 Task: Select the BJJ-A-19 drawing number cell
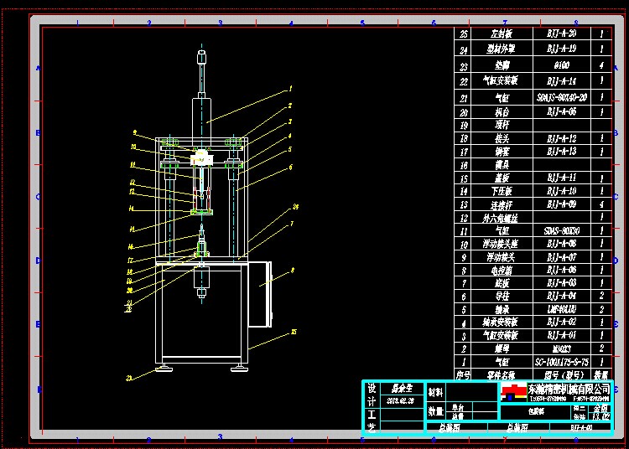pyautogui.click(x=561, y=48)
